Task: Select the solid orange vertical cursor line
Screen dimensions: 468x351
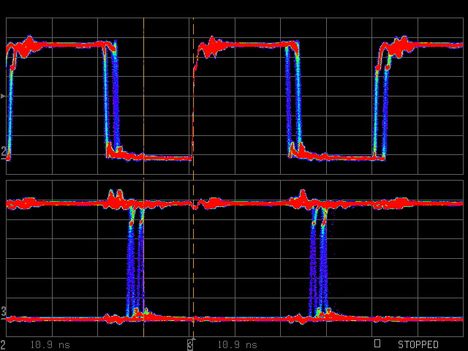Action: point(143,177)
